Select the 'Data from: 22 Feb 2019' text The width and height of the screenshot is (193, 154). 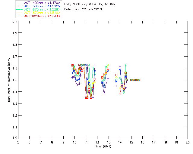[83, 9]
